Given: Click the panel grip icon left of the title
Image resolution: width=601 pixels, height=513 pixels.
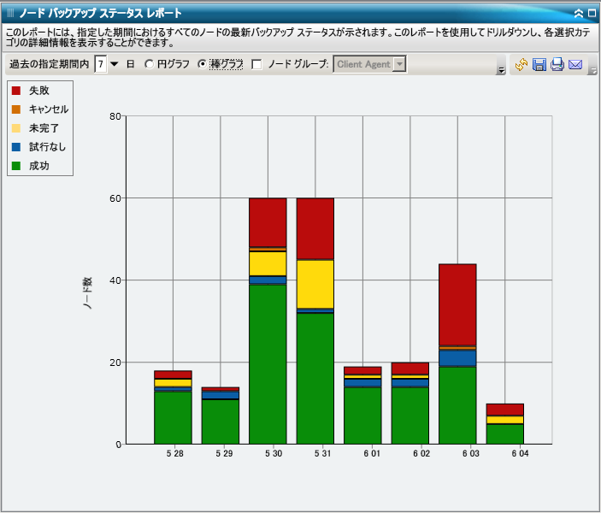Looking at the screenshot, I should pos(10,14).
